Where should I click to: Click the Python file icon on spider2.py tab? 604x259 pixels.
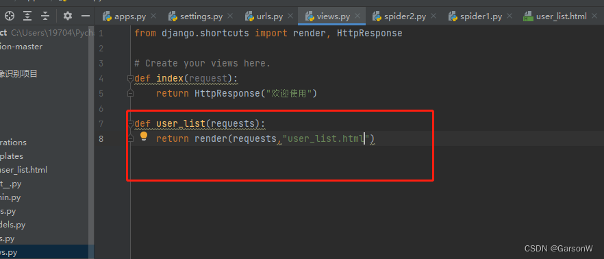377,16
